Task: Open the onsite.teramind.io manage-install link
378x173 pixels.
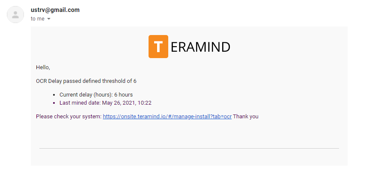Action: coord(167,117)
